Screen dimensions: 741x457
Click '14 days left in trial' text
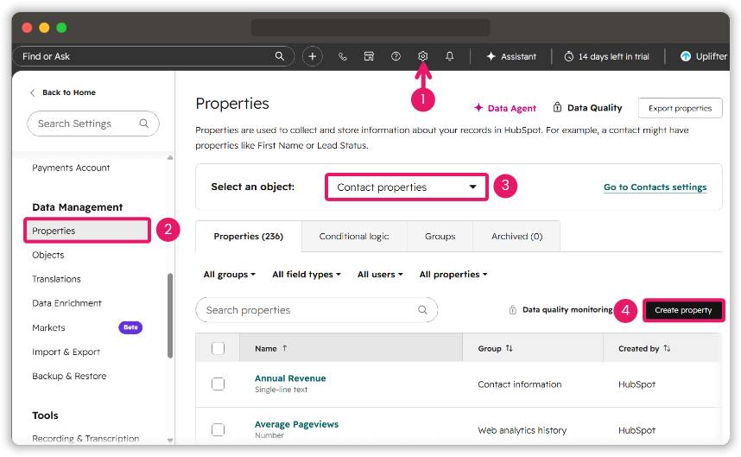[614, 57]
